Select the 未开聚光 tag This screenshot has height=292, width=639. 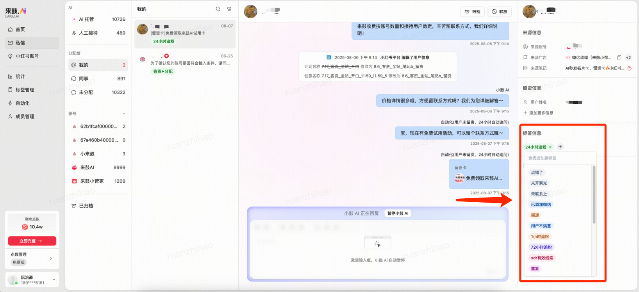click(539, 183)
